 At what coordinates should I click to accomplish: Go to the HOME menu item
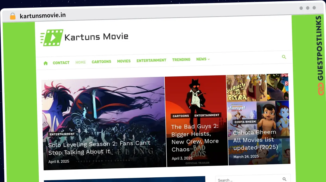point(80,62)
